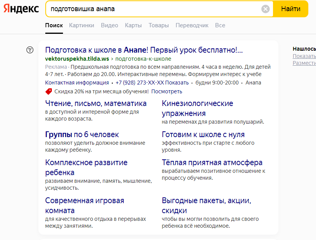Screen dimensions: 316x240
Task: Click 'эффективность при старте с любого уровня.' text
Action: [x=208, y=146]
